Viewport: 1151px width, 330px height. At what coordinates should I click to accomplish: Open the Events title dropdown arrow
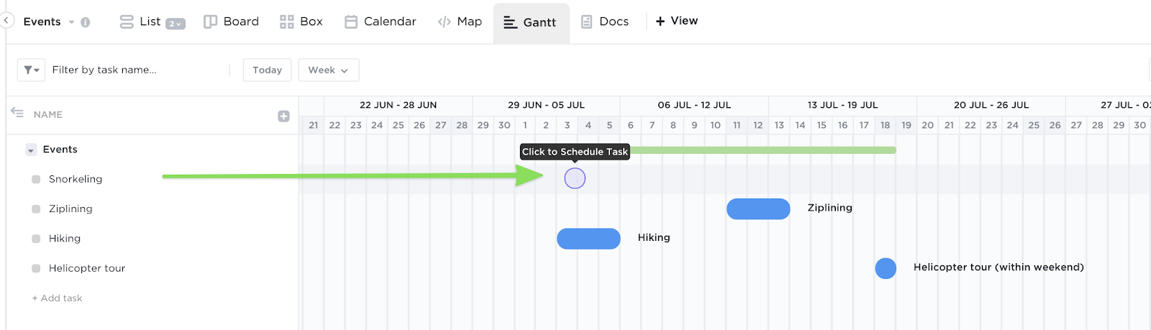[71, 22]
